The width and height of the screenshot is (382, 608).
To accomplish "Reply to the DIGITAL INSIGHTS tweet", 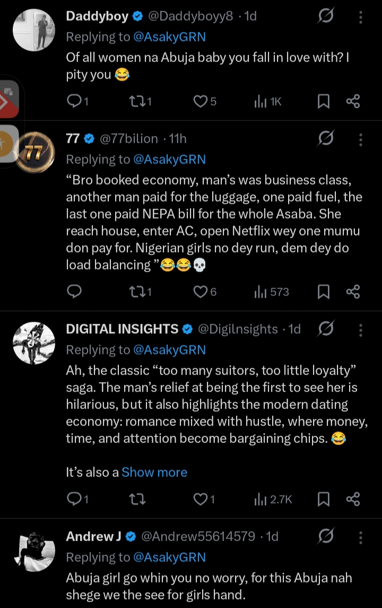I will tap(74, 499).
